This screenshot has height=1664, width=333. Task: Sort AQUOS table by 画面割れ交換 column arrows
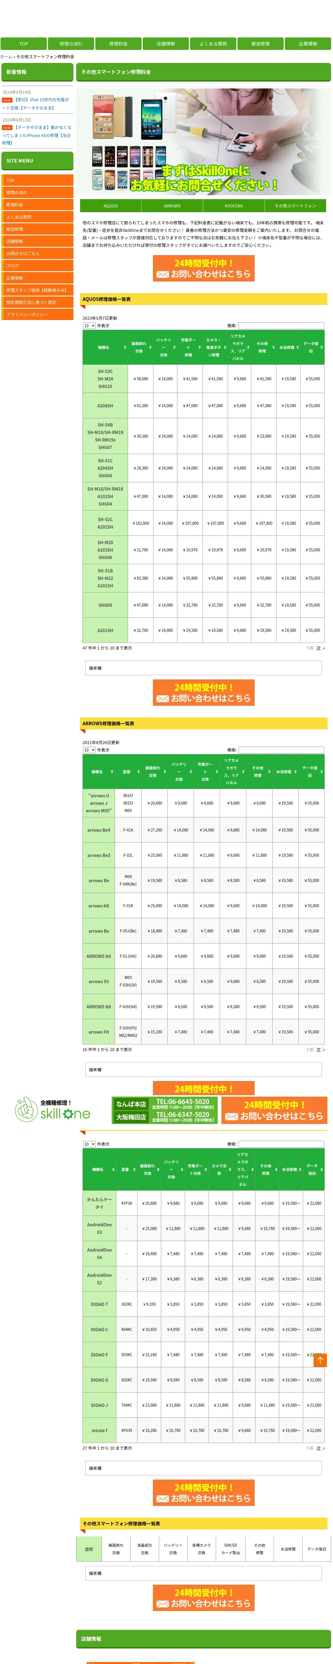[x=150, y=347]
